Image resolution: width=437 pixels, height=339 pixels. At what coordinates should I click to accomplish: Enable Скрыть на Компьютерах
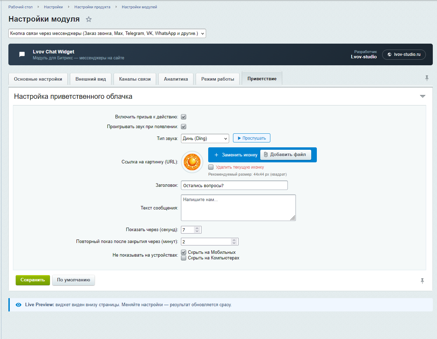coord(183,258)
